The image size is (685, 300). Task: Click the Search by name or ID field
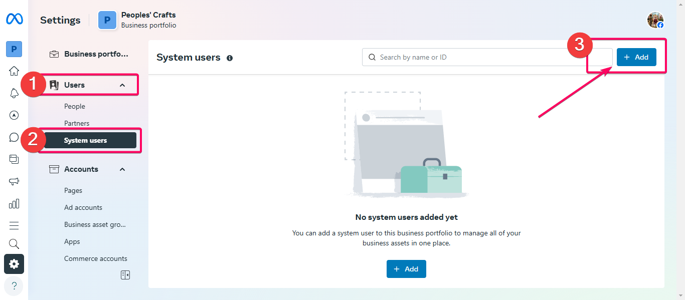[487, 57]
